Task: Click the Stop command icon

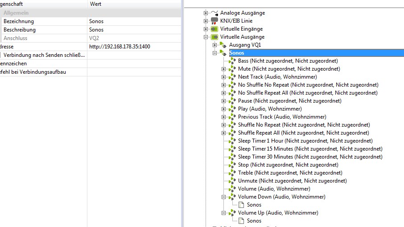Action: click(232, 165)
